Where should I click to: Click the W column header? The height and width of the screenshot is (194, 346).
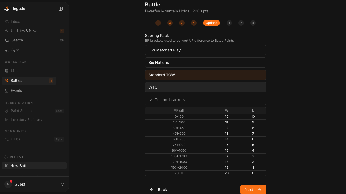click(x=227, y=110)
